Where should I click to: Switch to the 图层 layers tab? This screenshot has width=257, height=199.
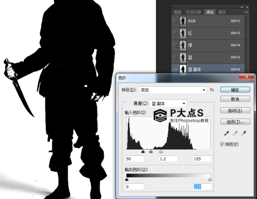click(x=178, y=12)
